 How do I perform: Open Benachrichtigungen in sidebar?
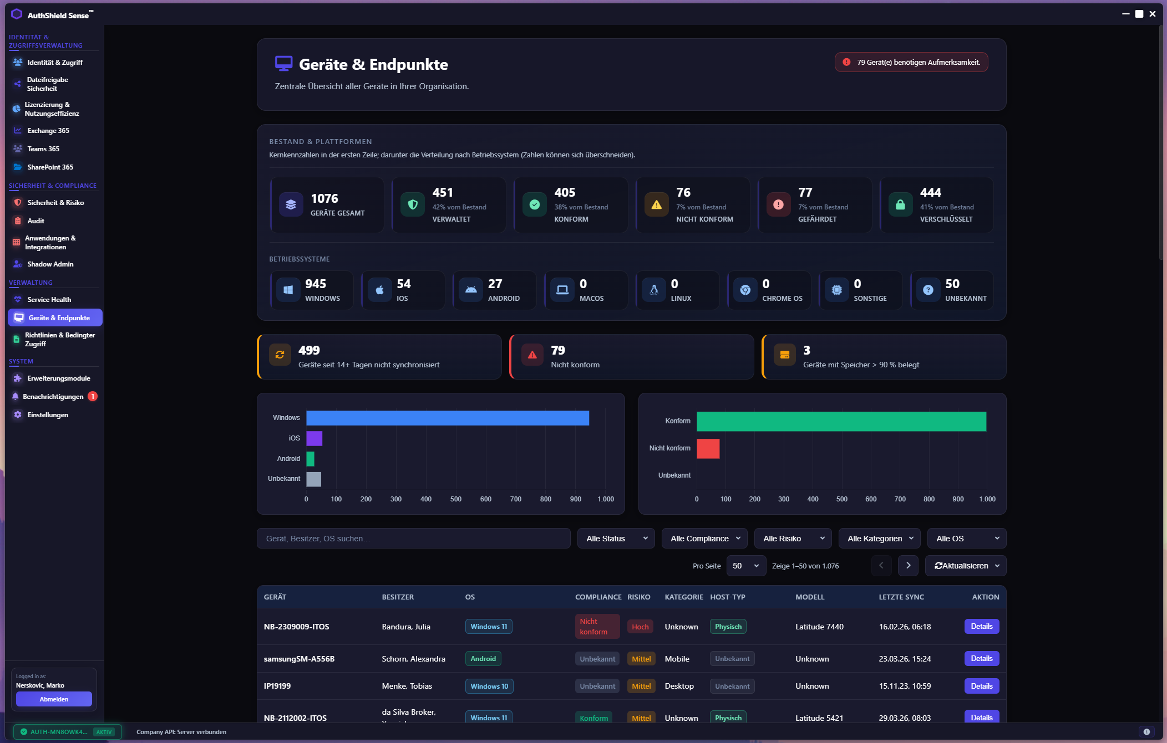tap(53, 396)
